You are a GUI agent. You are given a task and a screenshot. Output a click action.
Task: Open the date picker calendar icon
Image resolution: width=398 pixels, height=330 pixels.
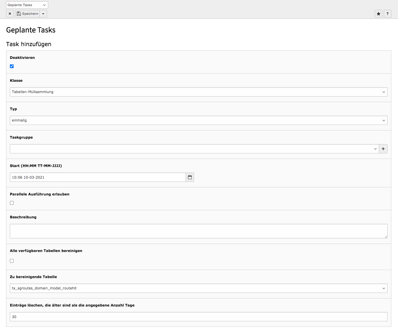pyautogui.click(x=190, y=177)
